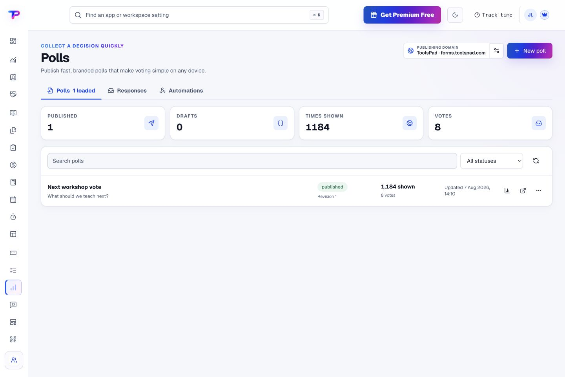The height and width of the screenshot is (377, 565).
Task: Open the documents copy sidebar icon
Action: point(13,130)
